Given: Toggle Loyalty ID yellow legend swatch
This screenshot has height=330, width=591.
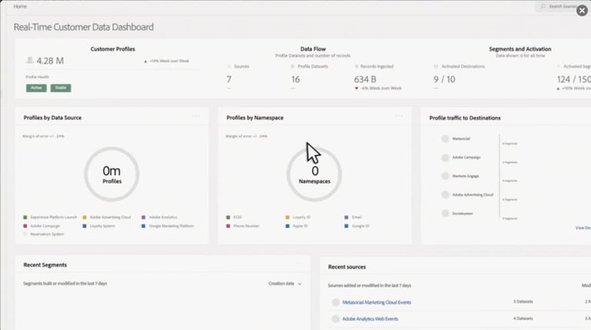Looking at the screenshot, I should (288, 217).
